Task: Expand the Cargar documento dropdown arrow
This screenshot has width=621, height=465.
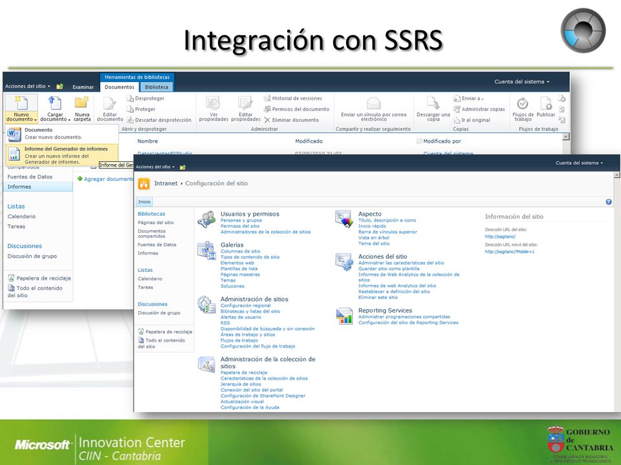Action: coord(69,120)
